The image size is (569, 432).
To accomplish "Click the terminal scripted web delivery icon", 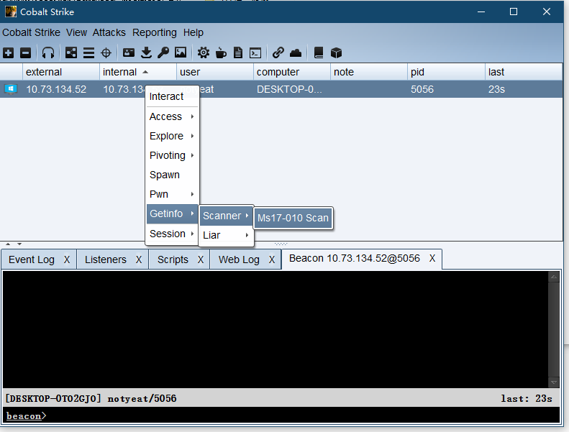I will pos(255,53).
